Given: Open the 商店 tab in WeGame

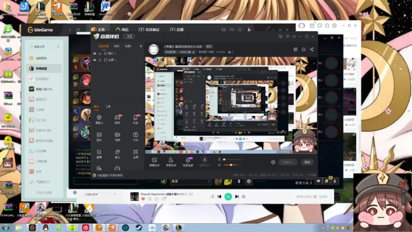Looking at the screenshot, I should coord(123,29).
